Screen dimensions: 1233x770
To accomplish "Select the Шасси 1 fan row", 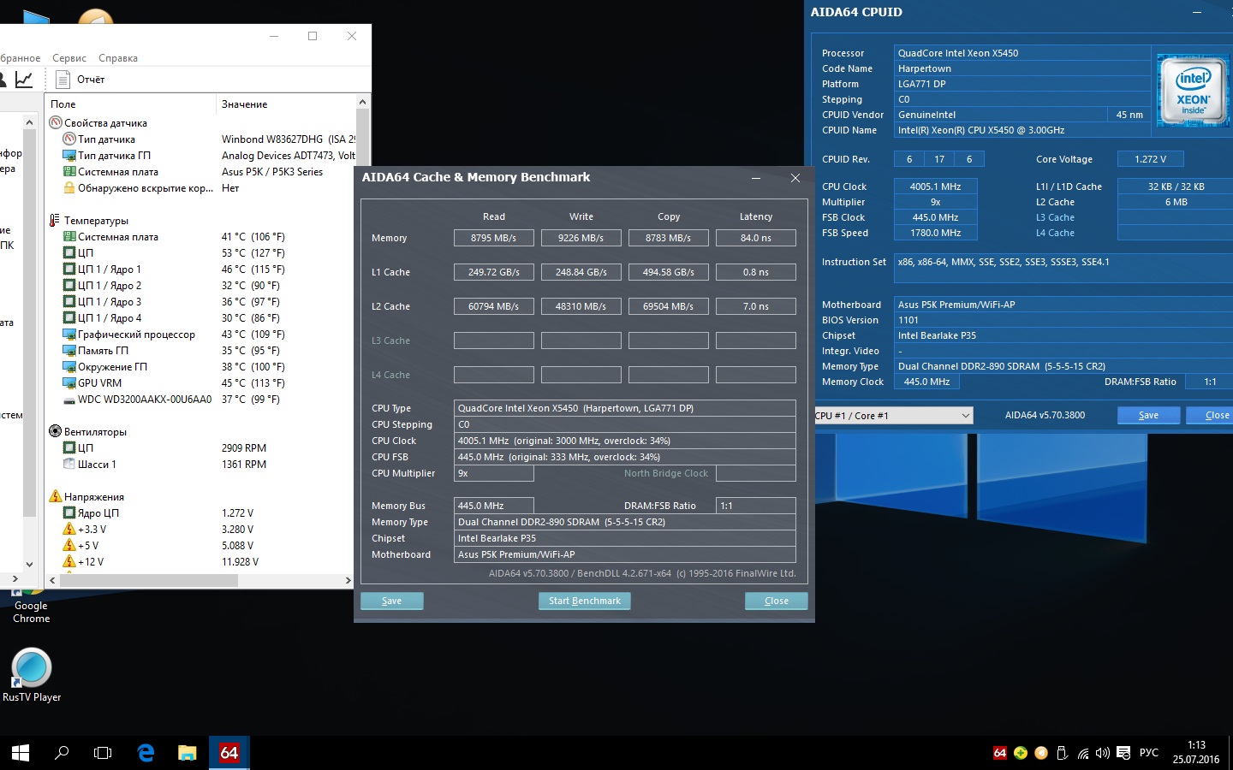I will pos(200,464).
